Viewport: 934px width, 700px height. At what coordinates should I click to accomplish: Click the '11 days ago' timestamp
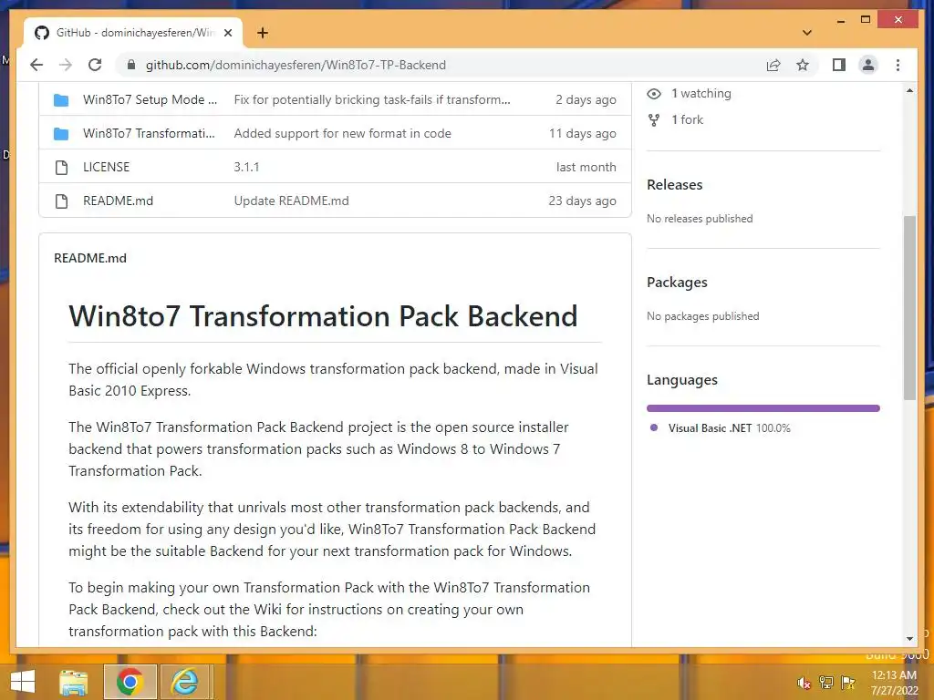coord(583,133)
